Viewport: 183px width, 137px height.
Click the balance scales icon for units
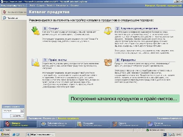coord(108,31)
